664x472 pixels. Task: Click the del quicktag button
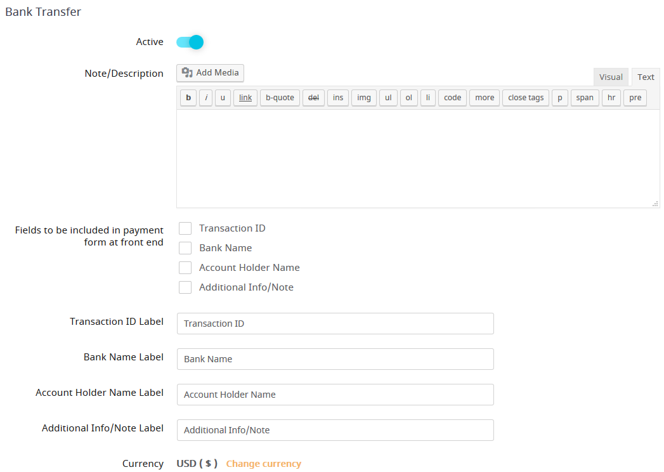[x=313, y=98]
